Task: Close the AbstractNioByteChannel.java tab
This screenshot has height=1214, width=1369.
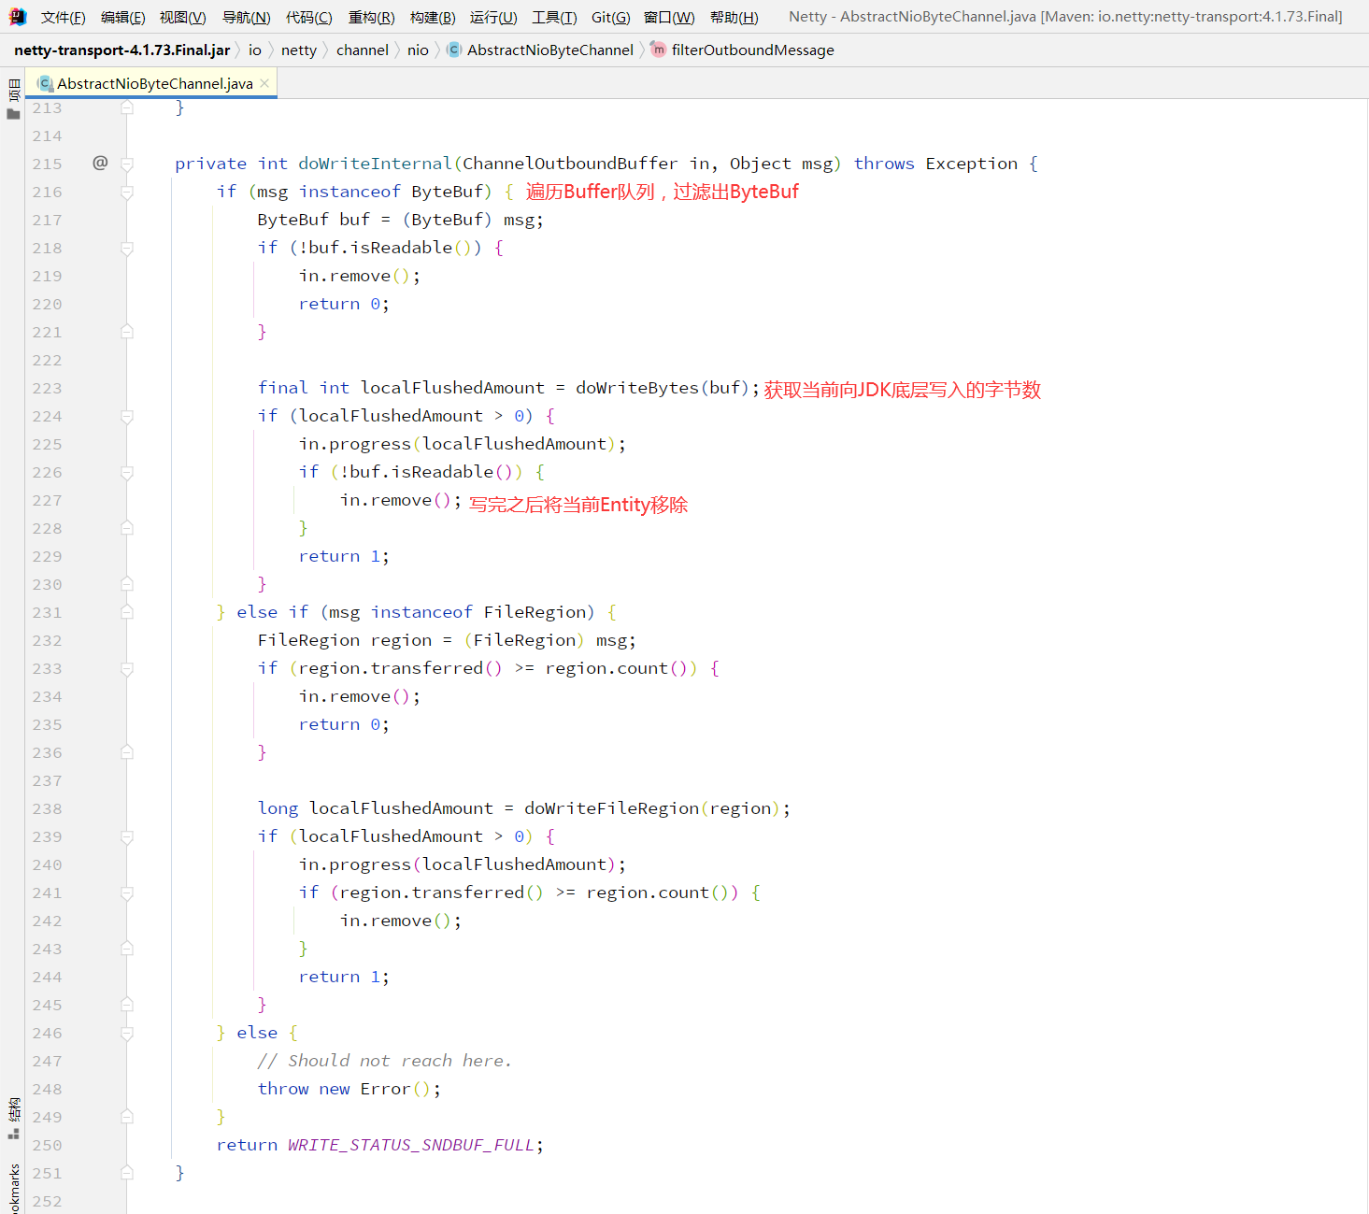Action: pos(264,83)
